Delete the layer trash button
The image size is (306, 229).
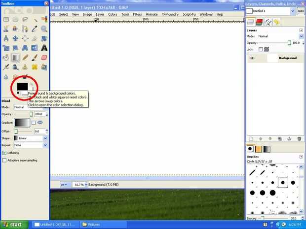[x=299, y=139]
